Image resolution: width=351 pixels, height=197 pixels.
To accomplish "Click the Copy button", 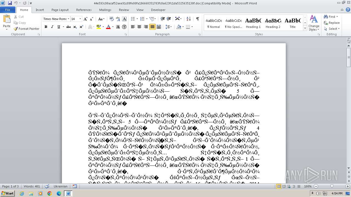I will (x=20, y=23).
